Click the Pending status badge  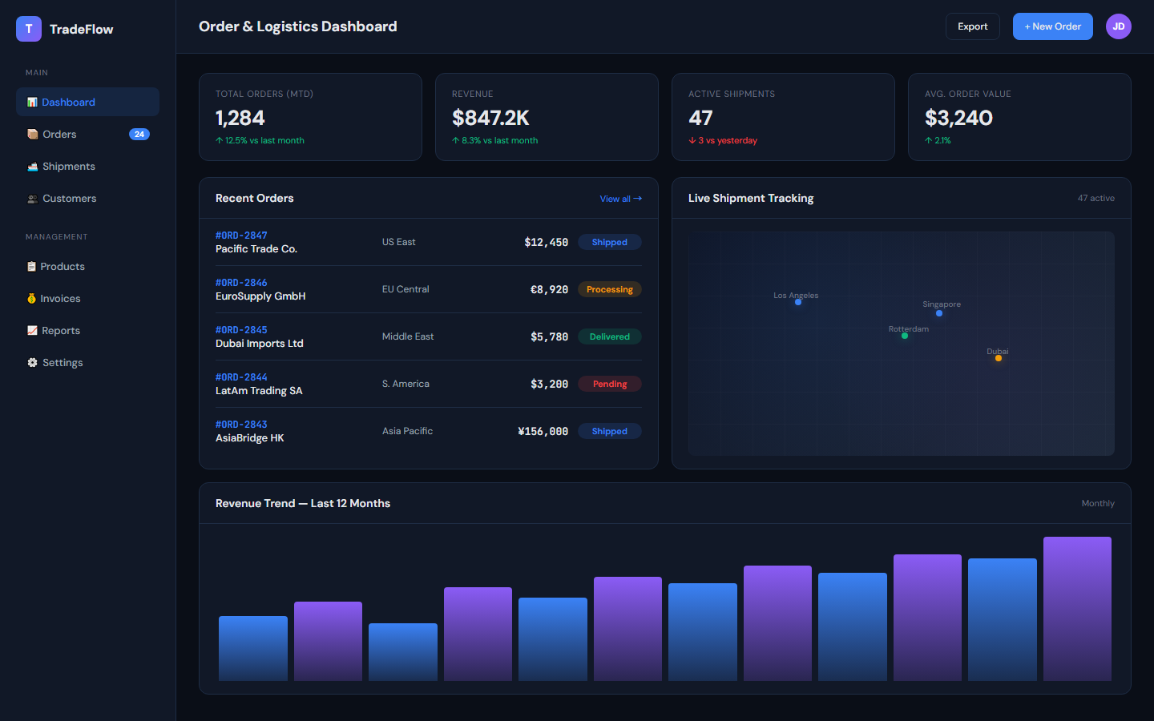pyautogui.click(x=609, y=384)
